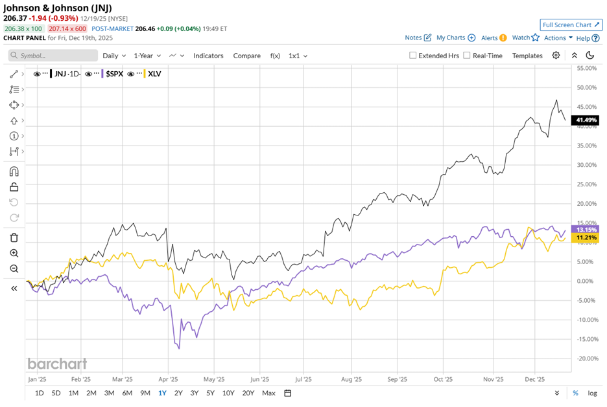
Task: Click the yellow XLV color bar
Action: (145, 74)
